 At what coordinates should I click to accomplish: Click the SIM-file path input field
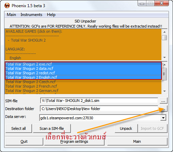(x=99, y=101)
